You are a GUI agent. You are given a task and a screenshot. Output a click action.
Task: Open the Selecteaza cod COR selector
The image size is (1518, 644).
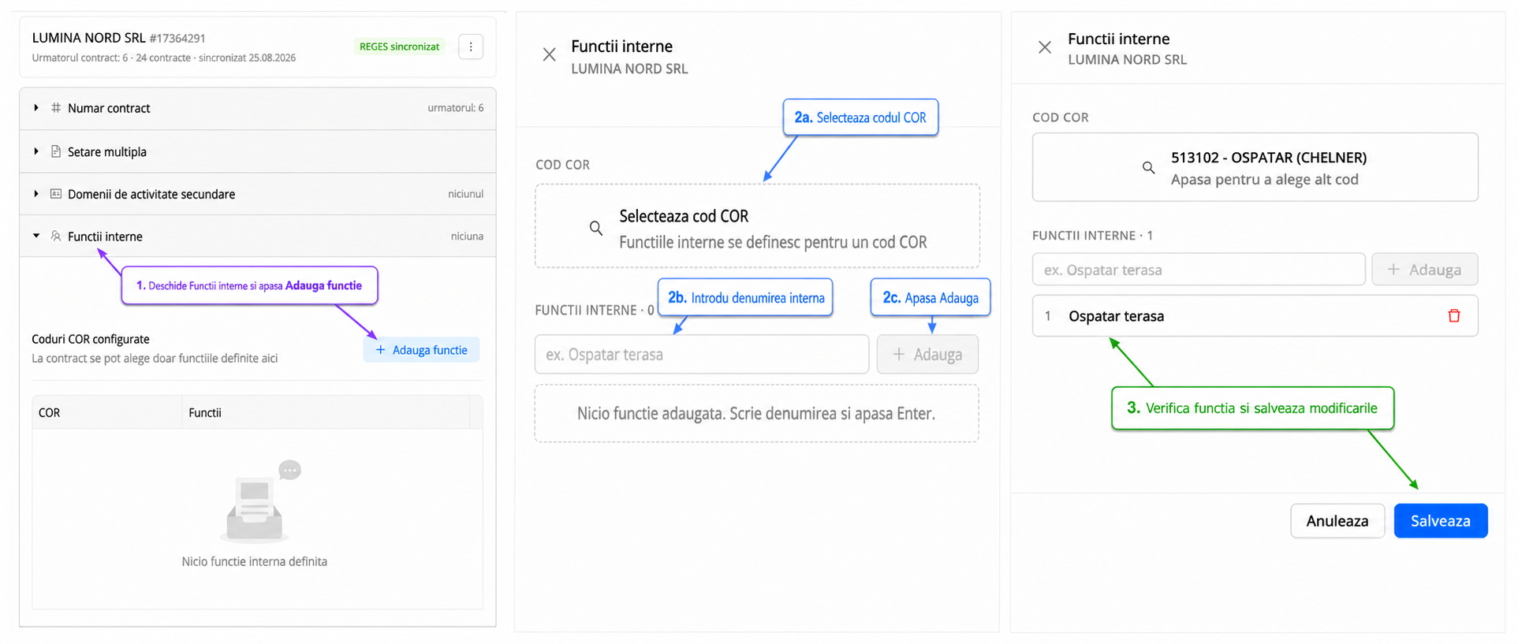[757, 226]
